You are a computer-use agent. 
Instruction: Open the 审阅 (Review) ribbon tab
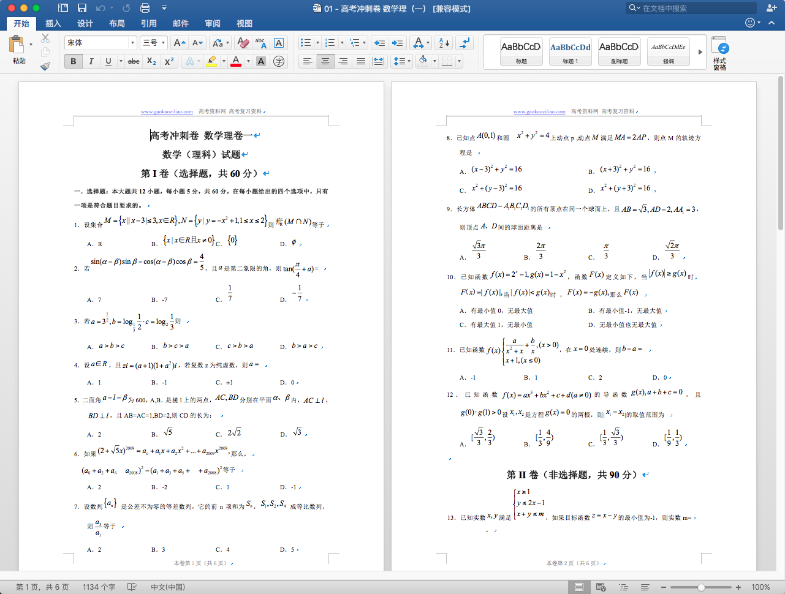(213, 23)
